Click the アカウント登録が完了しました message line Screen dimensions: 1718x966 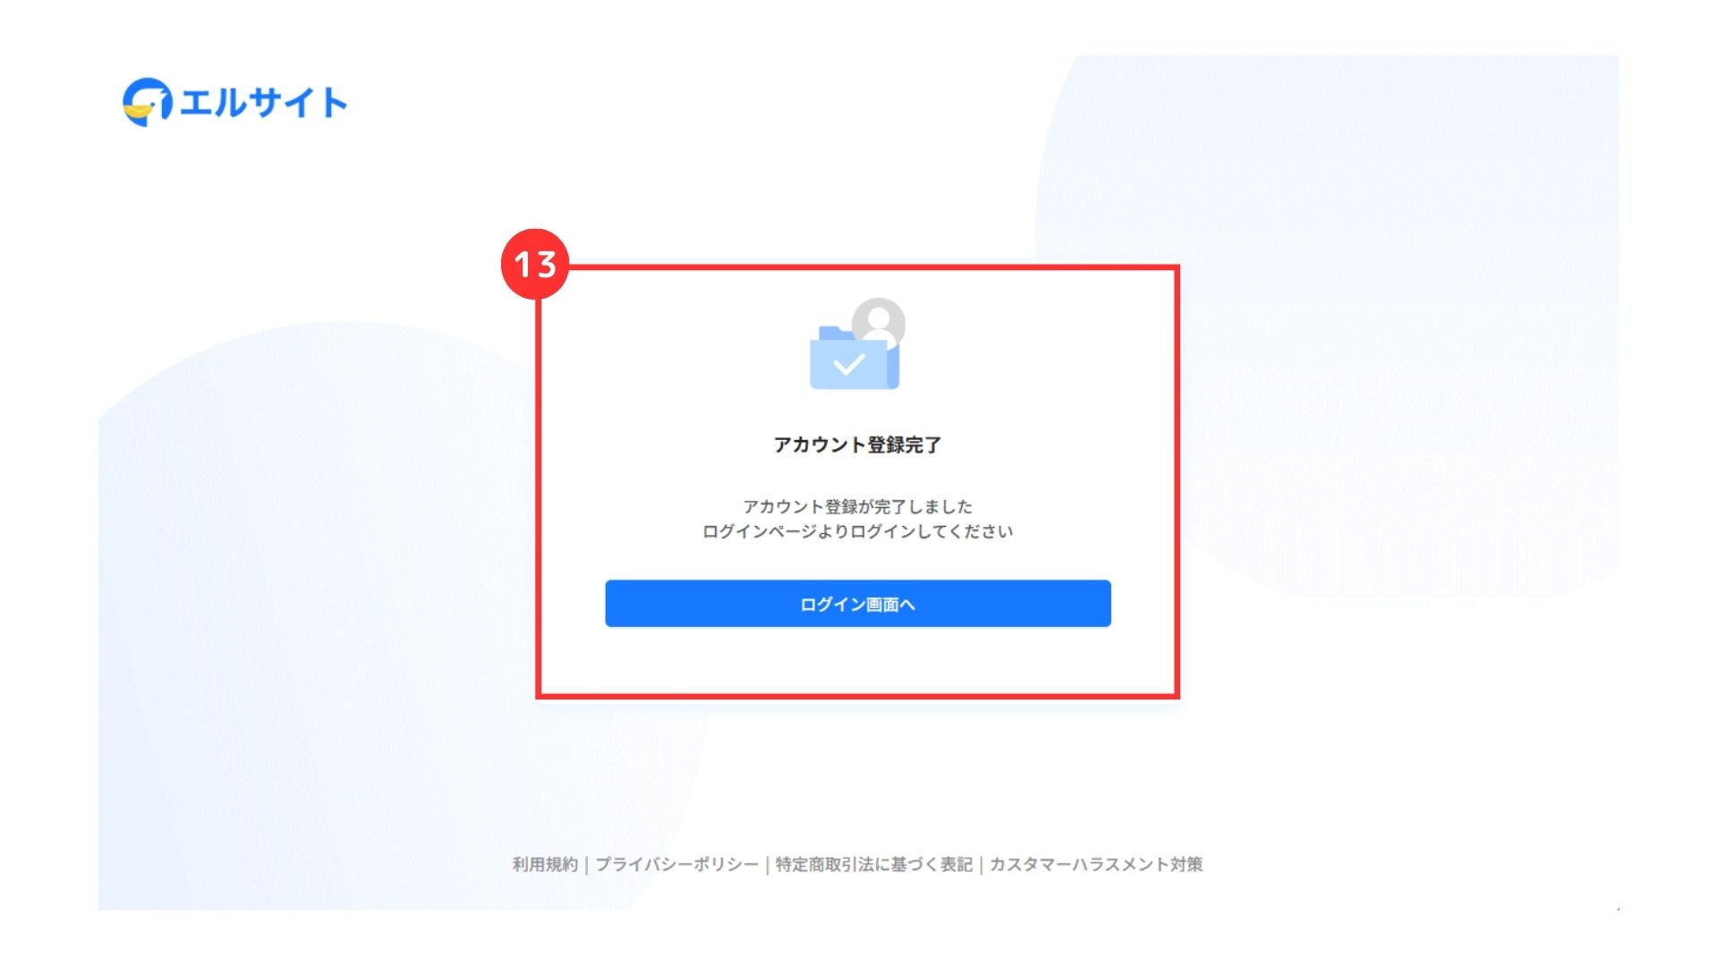857,506
